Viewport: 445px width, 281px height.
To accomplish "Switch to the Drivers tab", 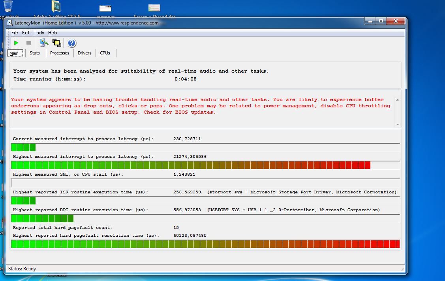I will pos(84,53).
